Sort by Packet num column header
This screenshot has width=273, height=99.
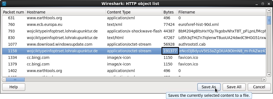click(14, 12)
